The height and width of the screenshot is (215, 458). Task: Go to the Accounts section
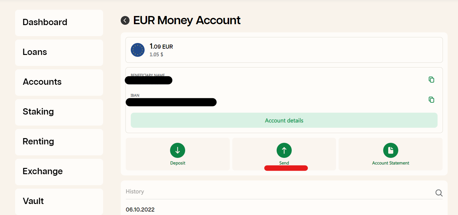[x=59, y=83]
